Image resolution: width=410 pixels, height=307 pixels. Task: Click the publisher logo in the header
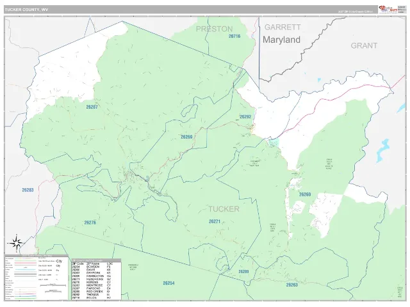point(388,10)
